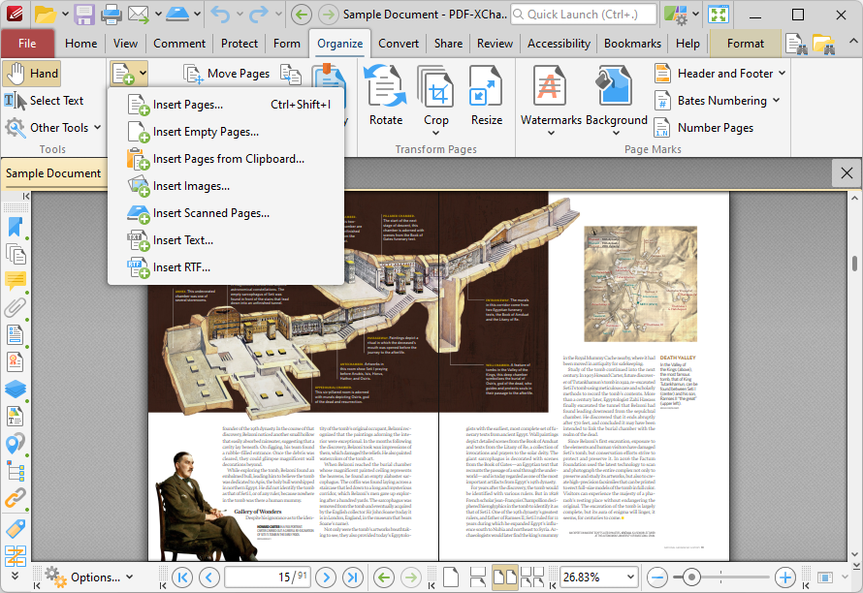This screenshot has height=593, width=863.
Task: Go to the previous page
Action: [x=208, y=577]
